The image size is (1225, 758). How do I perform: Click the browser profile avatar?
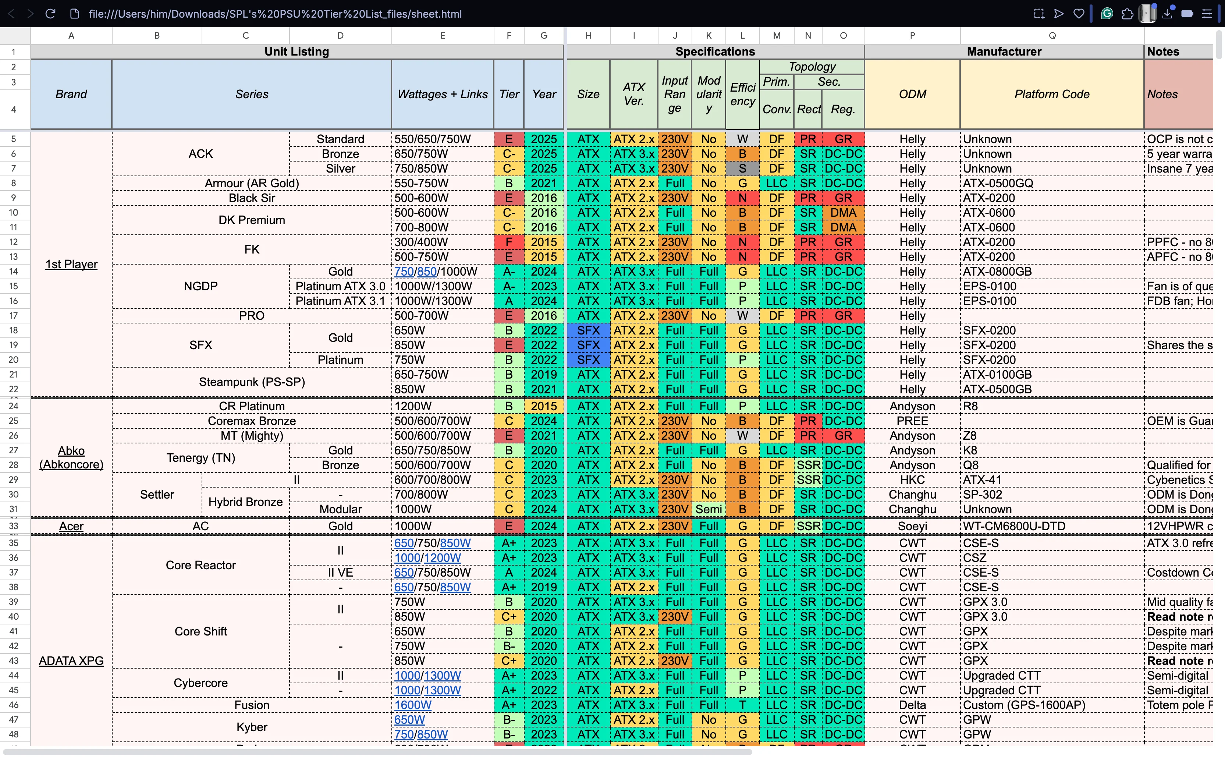click(x=1148, y=14)
